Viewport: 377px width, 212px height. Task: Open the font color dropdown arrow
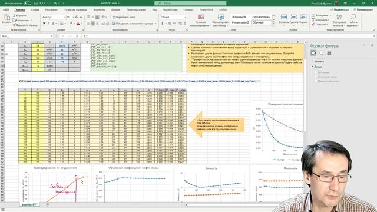pyautogui.click(x=81, y=24)
